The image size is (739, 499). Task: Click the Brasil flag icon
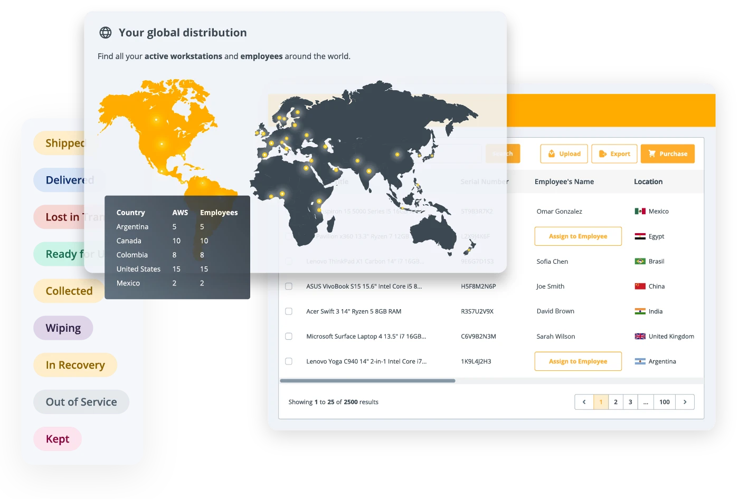640,262
